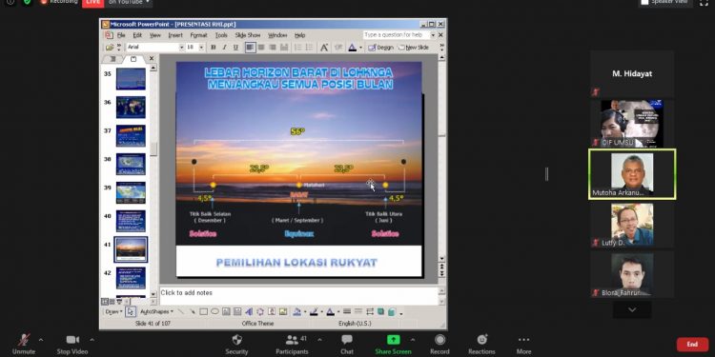The width and height of the screenshot is (715, 357).
Task: Click the Open folder icon in PowerPoint toolbar
Action: tap(110, 48)
